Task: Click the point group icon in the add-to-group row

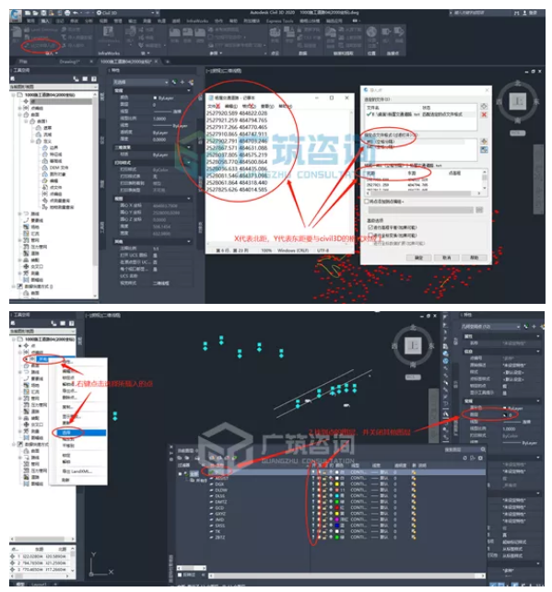Action: [x=479, y=210]
